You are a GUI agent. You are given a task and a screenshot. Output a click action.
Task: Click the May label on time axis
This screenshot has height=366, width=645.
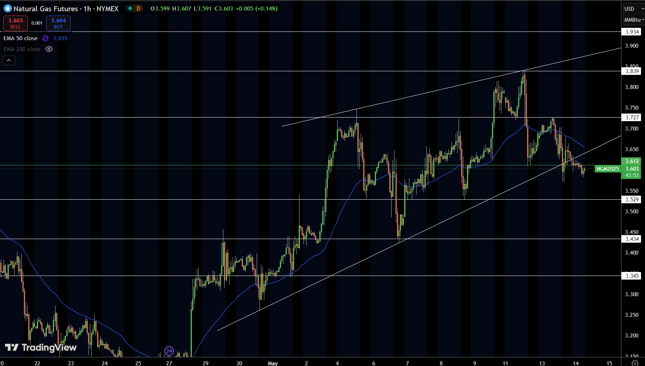(x=273, y=363)
